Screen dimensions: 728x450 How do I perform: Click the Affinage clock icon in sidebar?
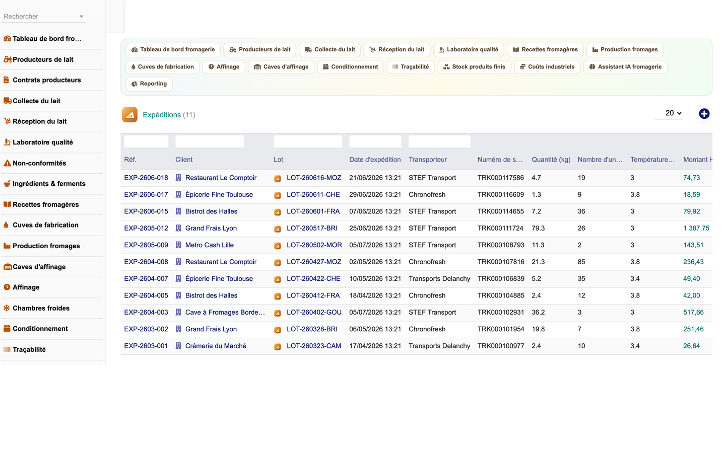coord(7,287)
